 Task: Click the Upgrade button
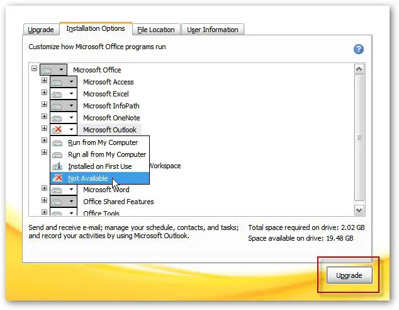[349, 275]
